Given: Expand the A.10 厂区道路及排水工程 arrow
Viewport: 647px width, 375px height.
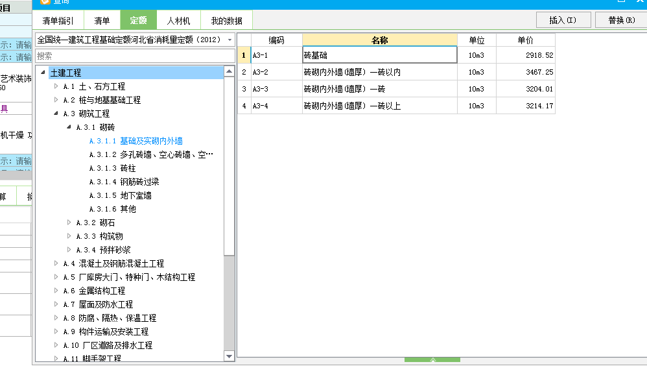Looking at the screenshot, I should pyautogui.click(x=56, y=345).
